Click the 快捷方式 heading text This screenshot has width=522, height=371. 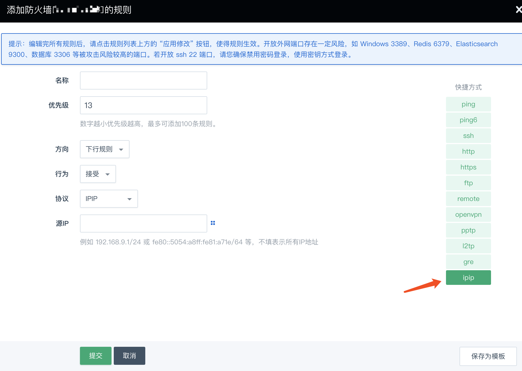click(x=469, y=87)
